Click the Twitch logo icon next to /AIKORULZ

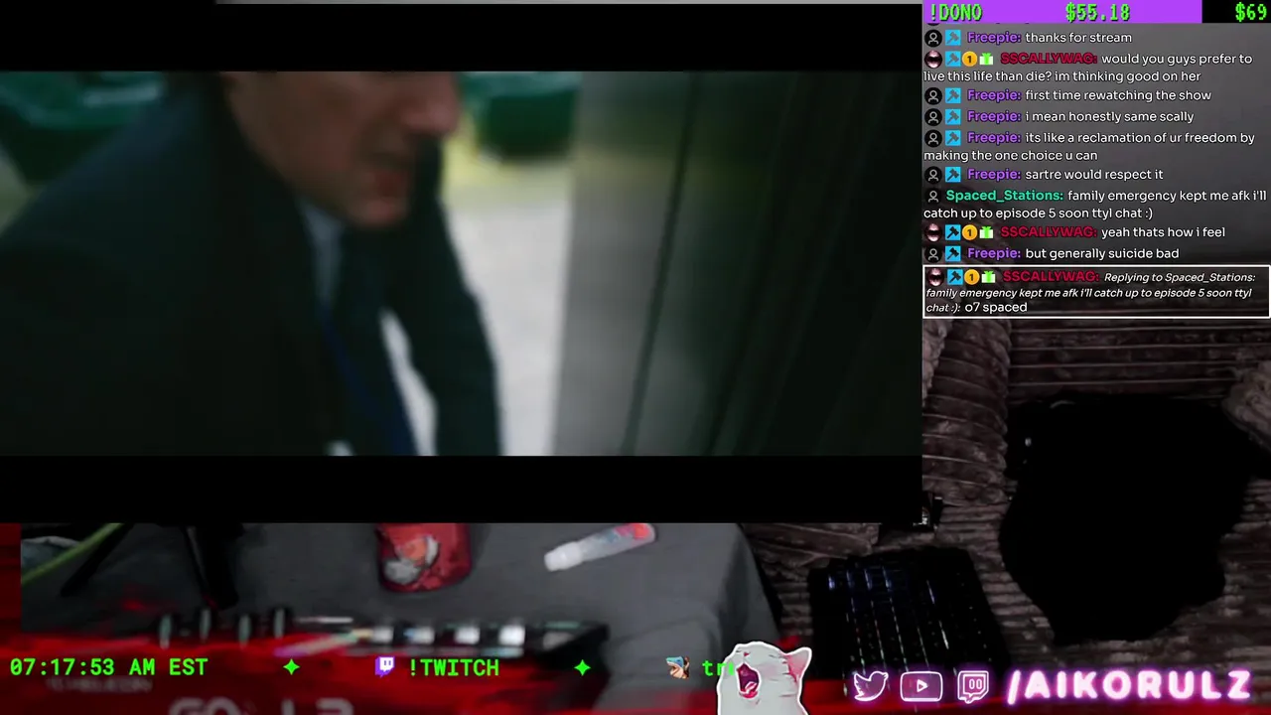(x=974, y=686)
